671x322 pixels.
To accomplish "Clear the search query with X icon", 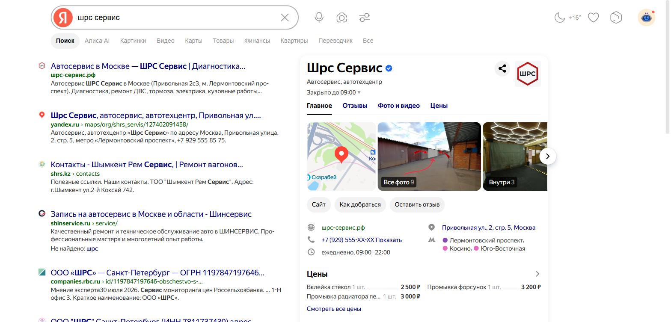I will click(x=285, y=18).
